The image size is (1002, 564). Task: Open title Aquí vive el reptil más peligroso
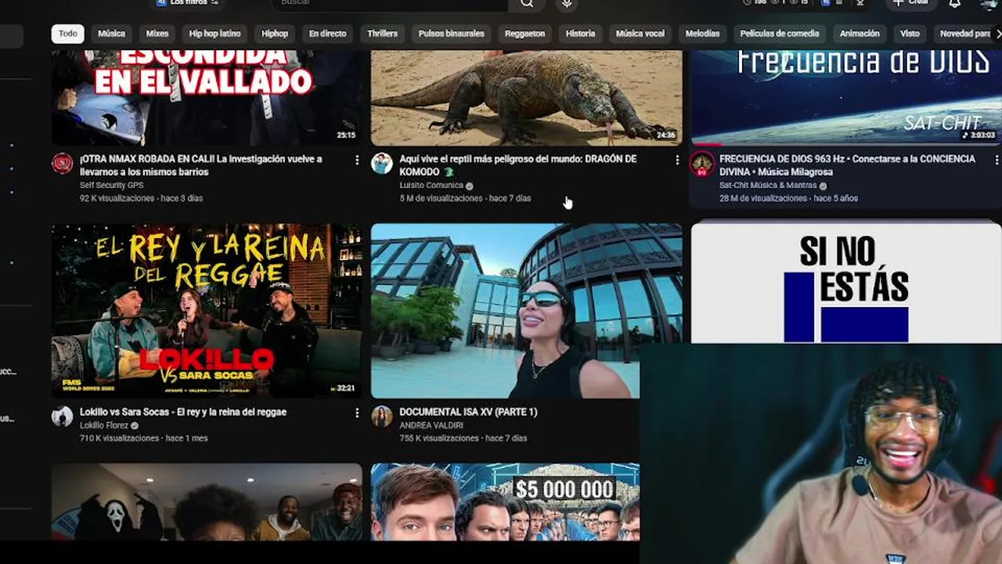pos(517,165)
